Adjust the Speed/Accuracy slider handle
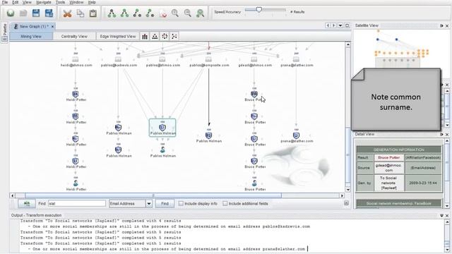Screen dimensions: 452x254 pos(259,10)
